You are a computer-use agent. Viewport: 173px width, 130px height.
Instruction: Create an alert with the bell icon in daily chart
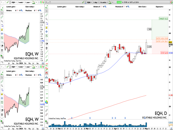point(46,27)
